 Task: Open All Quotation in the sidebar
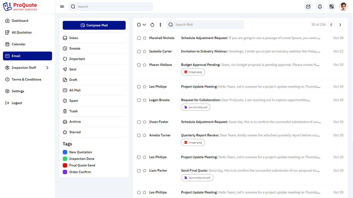pos(22,32)
